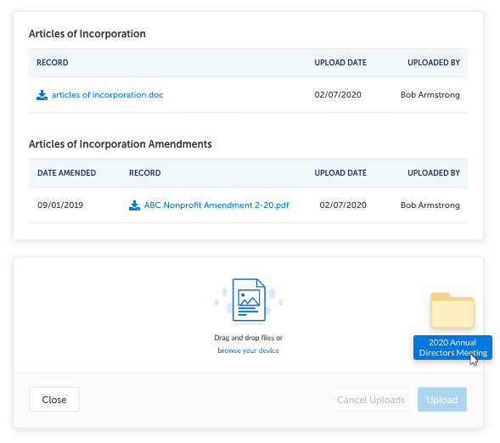Open articles of incorporation.doc link
Screen dimensions: 500x443
108,95
